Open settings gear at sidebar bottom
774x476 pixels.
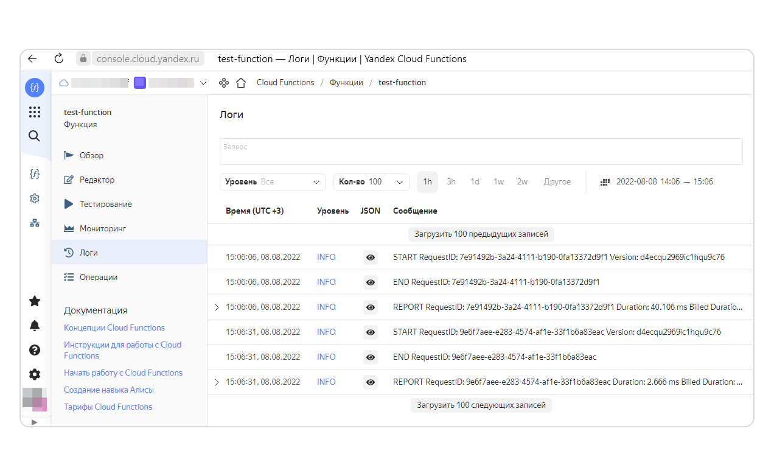[35, 374]
